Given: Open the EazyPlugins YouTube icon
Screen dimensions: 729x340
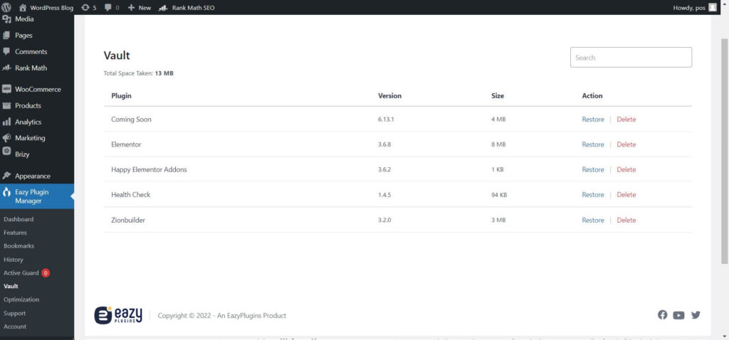Looking at the screenshot, I should [678, 315].
